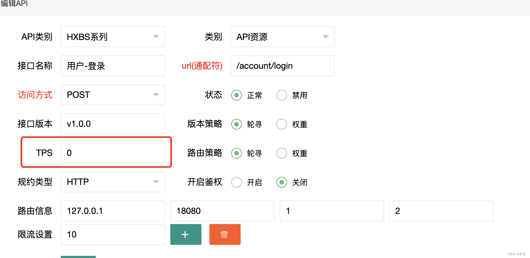Expand the 规约类型 dropdown showing HTTP

pos(113,182)
